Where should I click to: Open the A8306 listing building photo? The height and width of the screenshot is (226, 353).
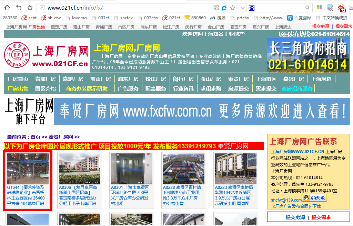pyautogui.click(x=80, y=169)
